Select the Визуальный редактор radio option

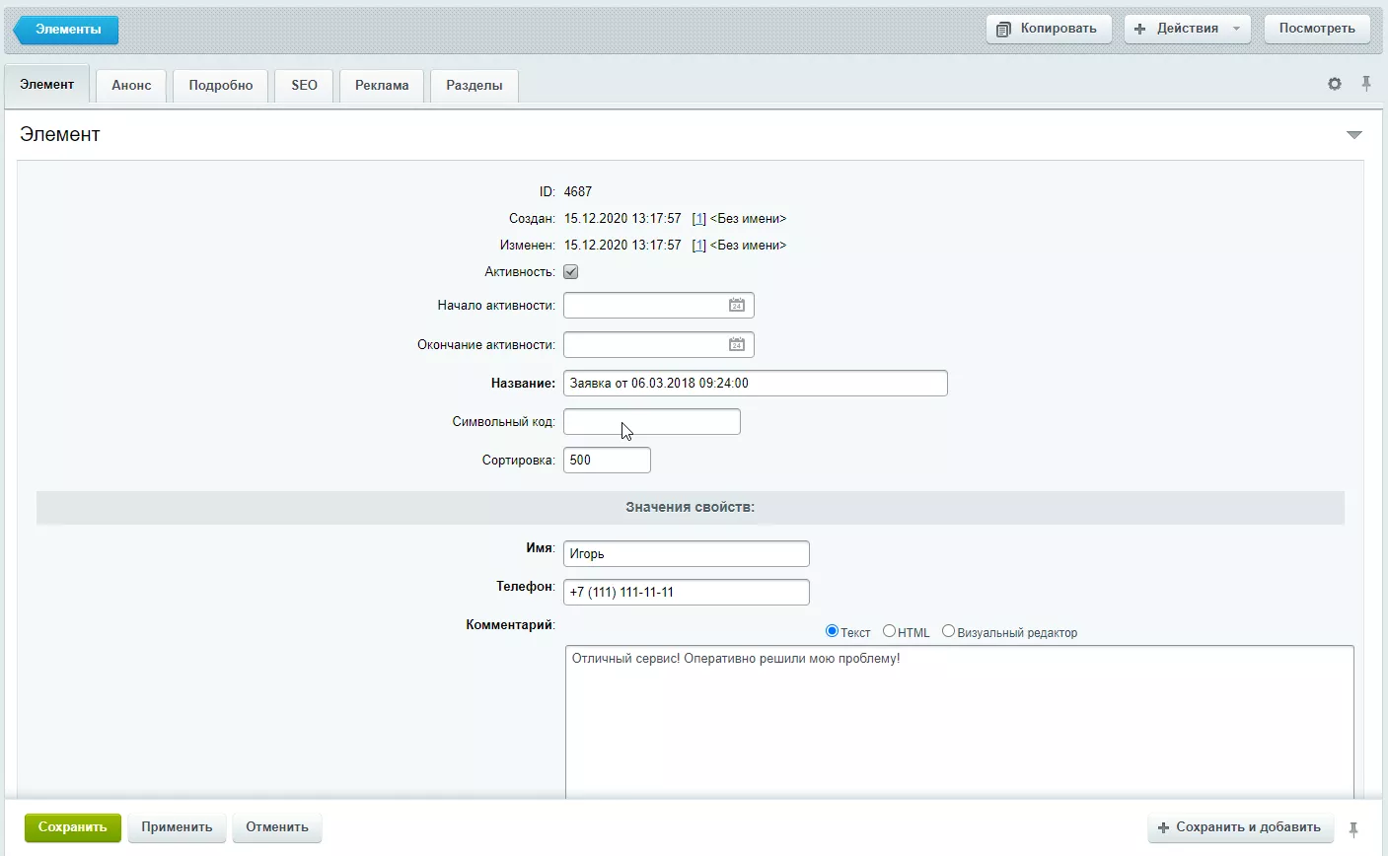[948, 631]
